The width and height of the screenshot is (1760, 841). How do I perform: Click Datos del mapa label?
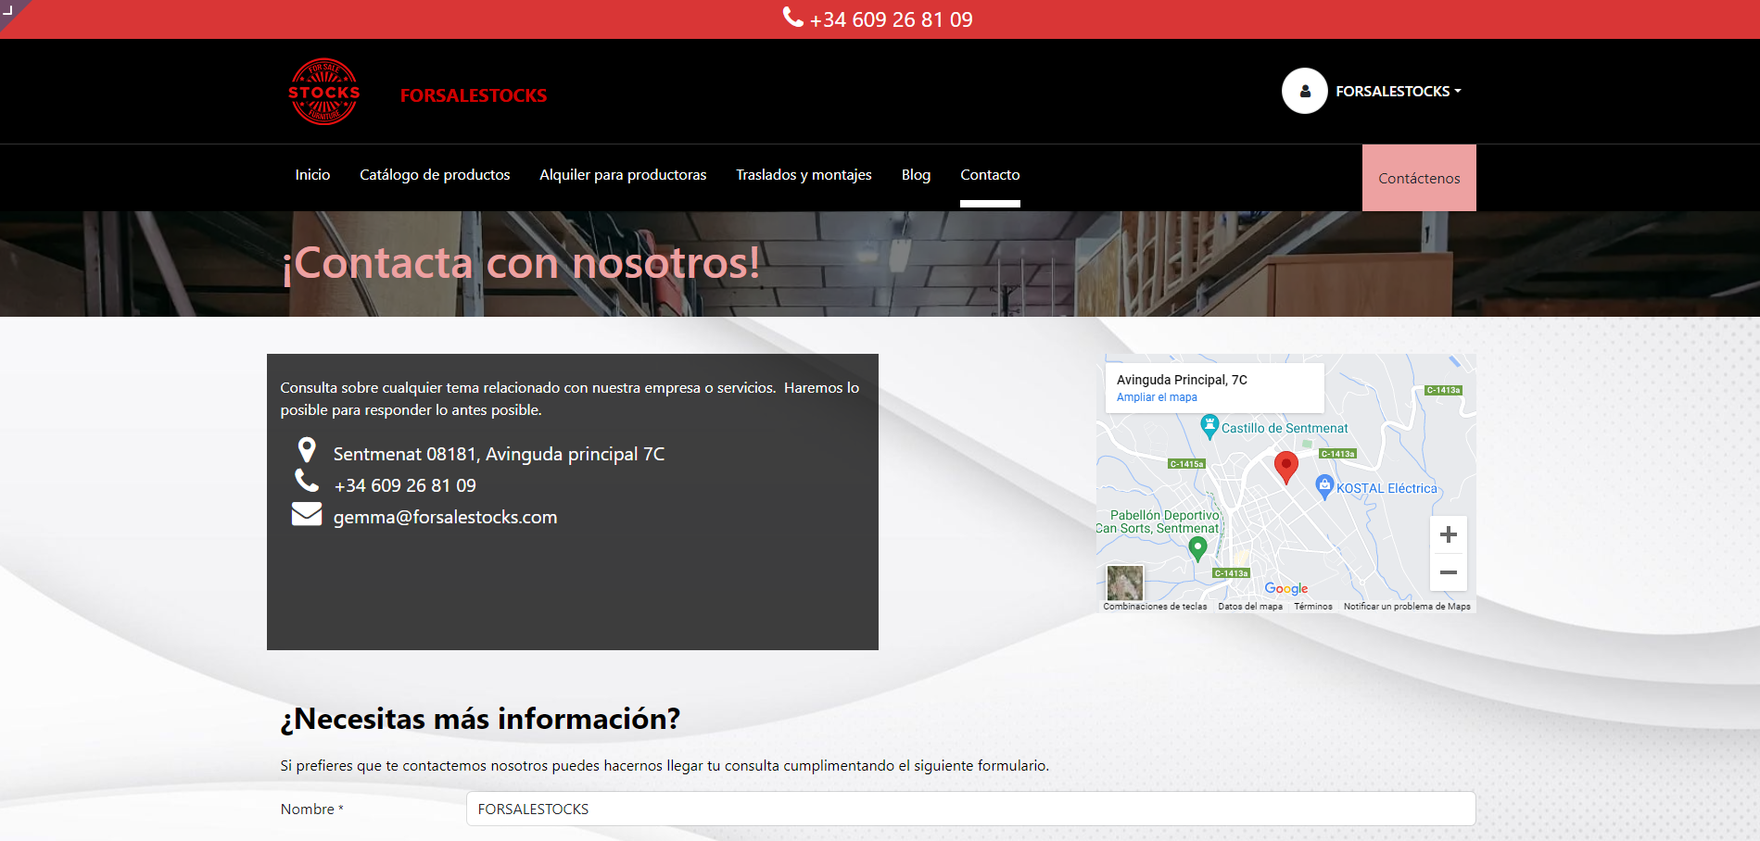(1250, 607)
